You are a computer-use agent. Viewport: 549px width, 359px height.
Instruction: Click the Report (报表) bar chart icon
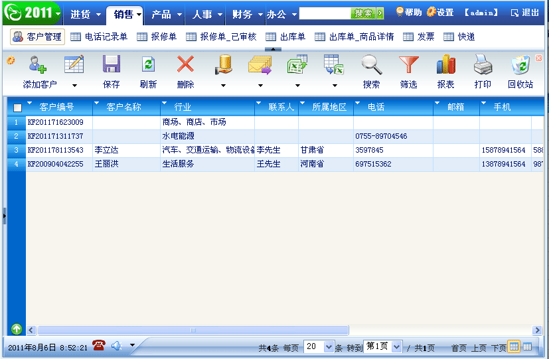[x=445, y=64]
